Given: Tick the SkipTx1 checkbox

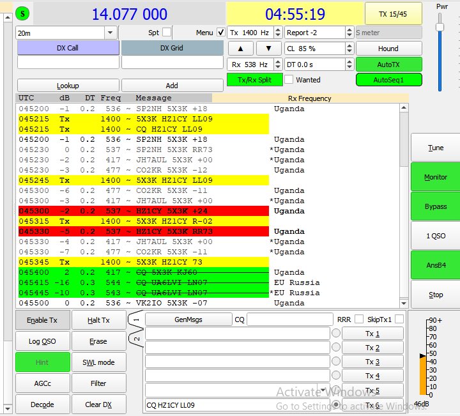Looking at the screenshot, I should pyautogui.click(x=399, y=319).
